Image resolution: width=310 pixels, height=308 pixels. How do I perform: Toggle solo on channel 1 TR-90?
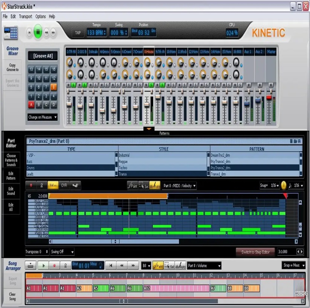(x=74, y=85)
